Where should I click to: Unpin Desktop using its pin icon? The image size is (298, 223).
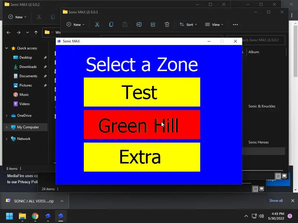point(45,57)
